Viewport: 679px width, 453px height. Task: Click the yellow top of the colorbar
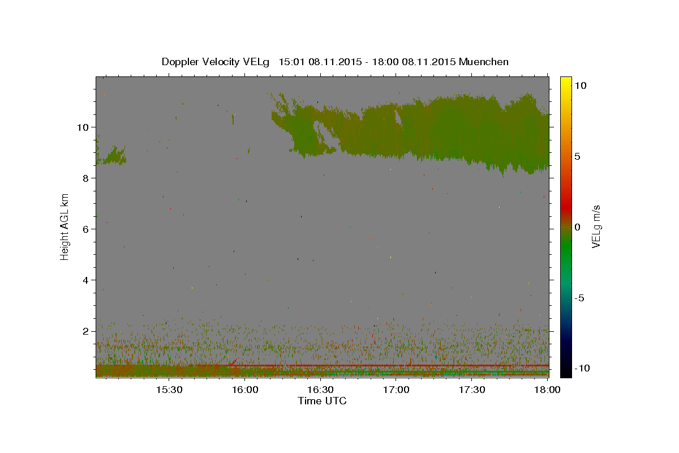point(566,82)
